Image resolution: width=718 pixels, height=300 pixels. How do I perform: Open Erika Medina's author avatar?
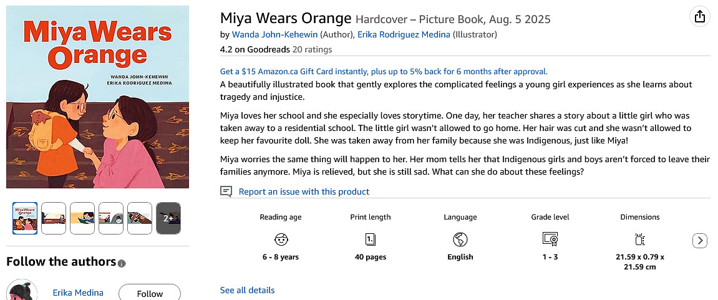click(19, 292)
